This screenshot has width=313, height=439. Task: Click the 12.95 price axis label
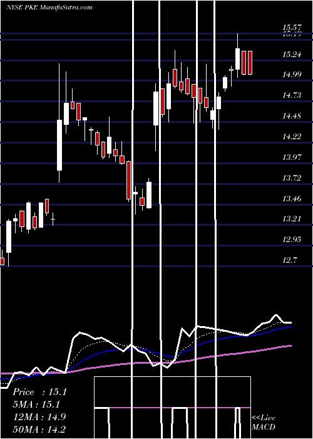click(292, 240)
